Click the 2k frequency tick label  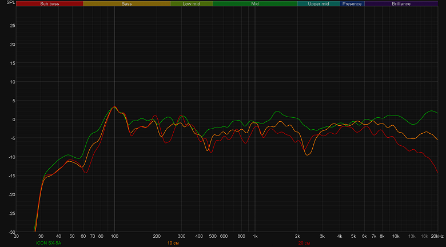[297, 236]
